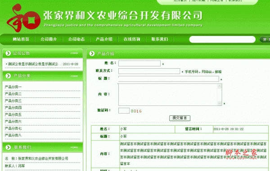Click the search button next to search box
The width and height of the screenshot is (270, 171).
click(x=265, y=39)
